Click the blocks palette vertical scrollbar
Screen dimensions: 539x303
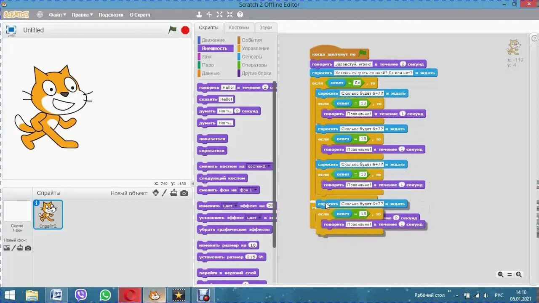[275, 164]
